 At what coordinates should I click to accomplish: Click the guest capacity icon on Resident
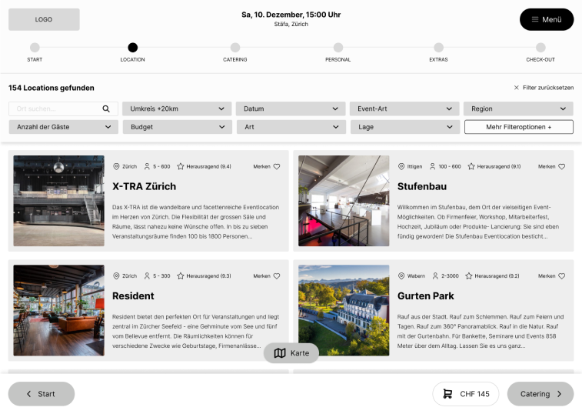coord(148,275)
